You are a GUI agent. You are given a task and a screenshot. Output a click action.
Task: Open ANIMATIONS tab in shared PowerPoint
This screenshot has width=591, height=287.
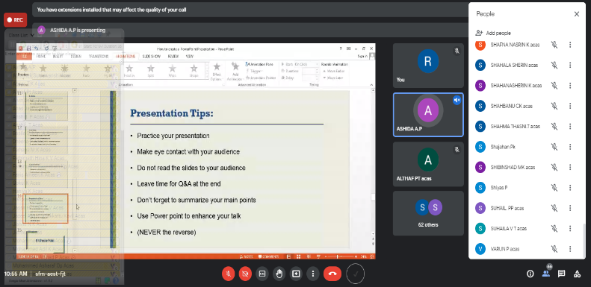(x=126, y=57)
